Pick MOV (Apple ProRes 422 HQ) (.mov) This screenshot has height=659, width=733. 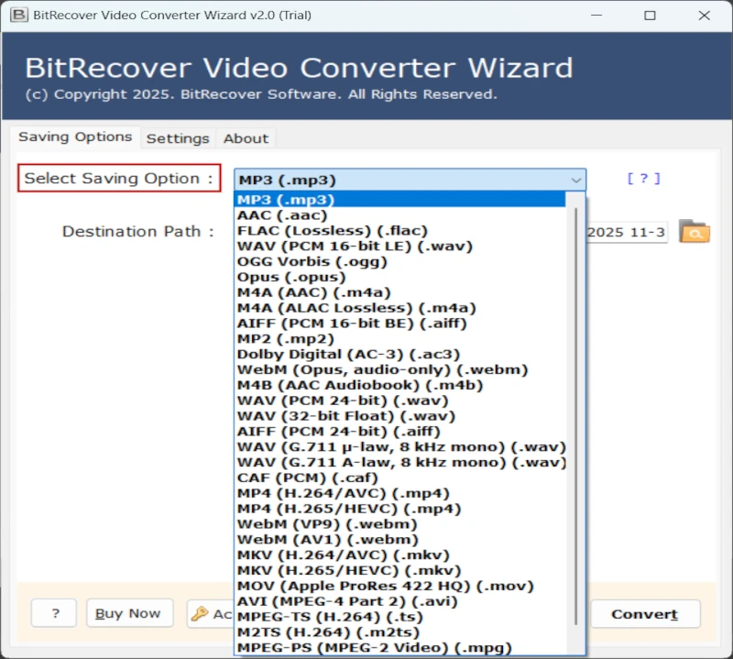(399, 586)
